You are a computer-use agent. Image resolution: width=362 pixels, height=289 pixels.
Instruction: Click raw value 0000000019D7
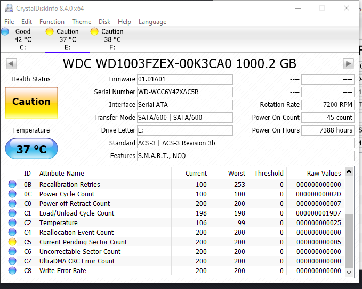(319, 213)
